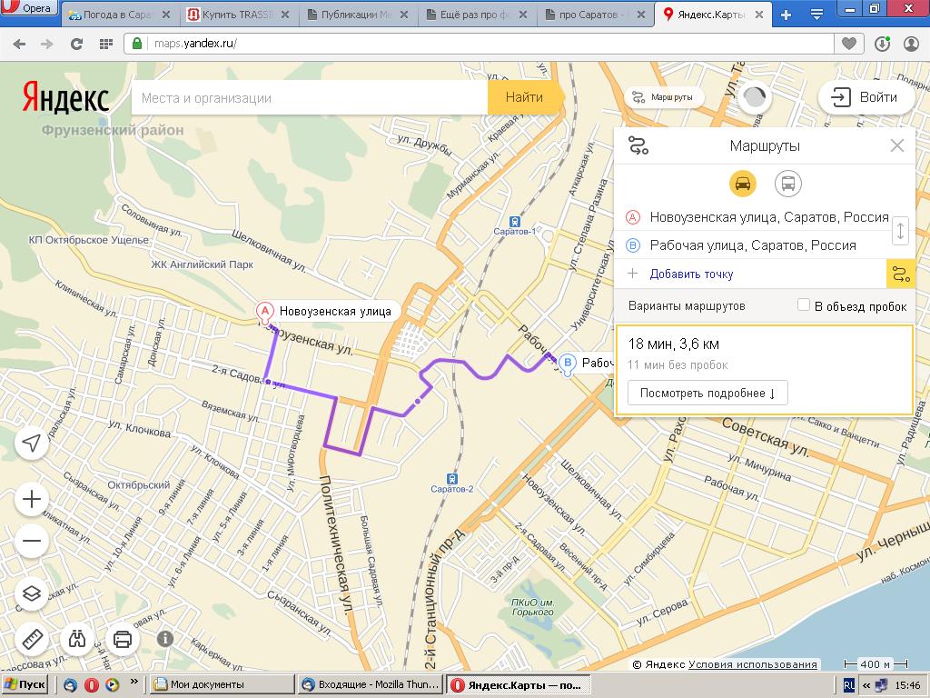Zoom out the map with minus button
The height and width of the screenshot is (698, 930).
32,542
